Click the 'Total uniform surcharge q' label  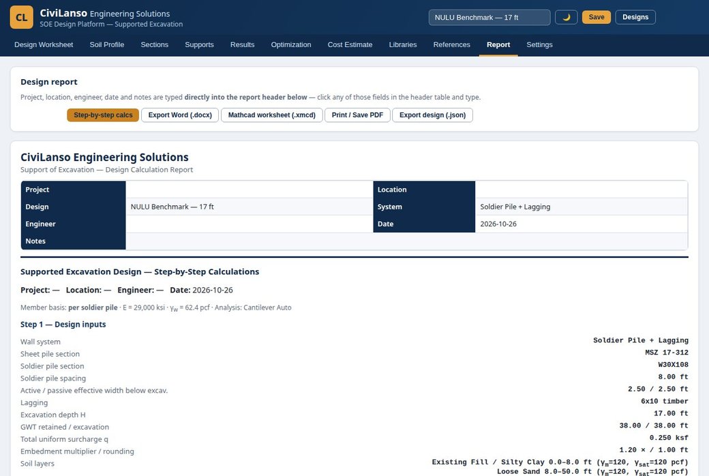click(64, 439)
